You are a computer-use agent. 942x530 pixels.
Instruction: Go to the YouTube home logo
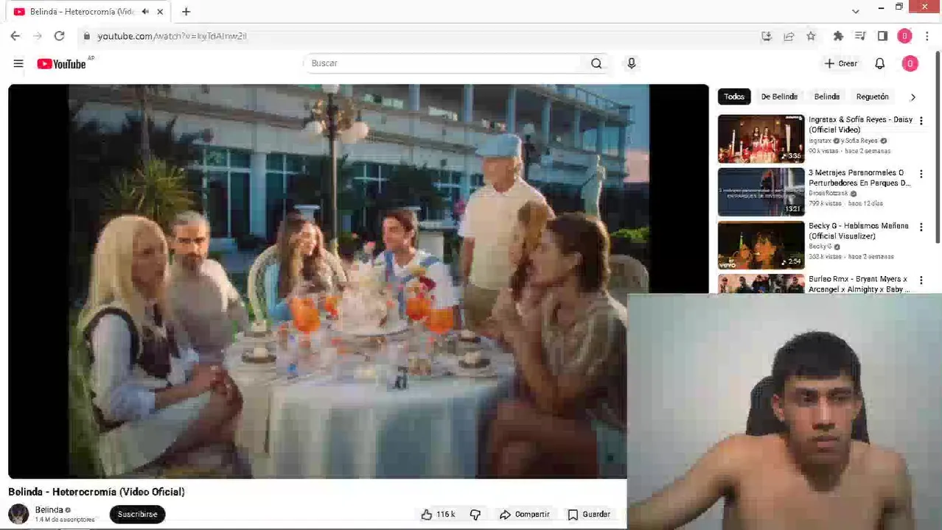point(62,64)
